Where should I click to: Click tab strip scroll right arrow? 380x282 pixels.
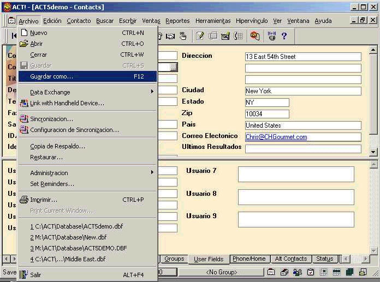click(x=365, y=259)
